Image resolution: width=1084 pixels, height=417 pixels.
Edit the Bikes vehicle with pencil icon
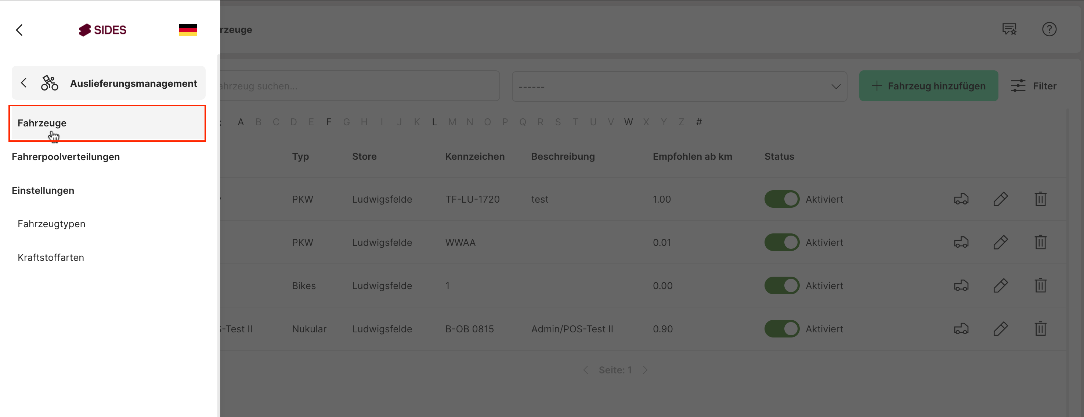[1000, 285]
